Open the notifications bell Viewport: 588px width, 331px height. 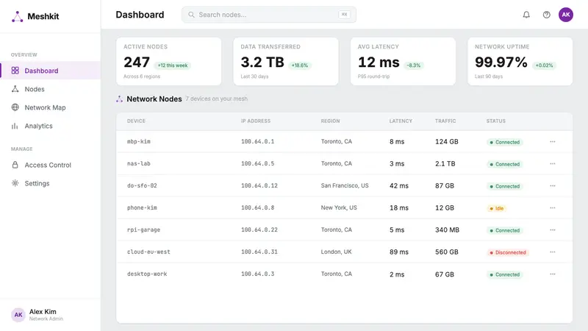(526, 15)
